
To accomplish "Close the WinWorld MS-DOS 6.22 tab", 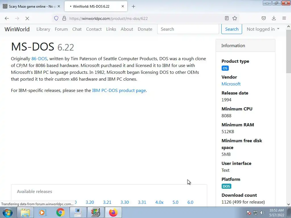I will pyautogui.click(x=123, y=6).
